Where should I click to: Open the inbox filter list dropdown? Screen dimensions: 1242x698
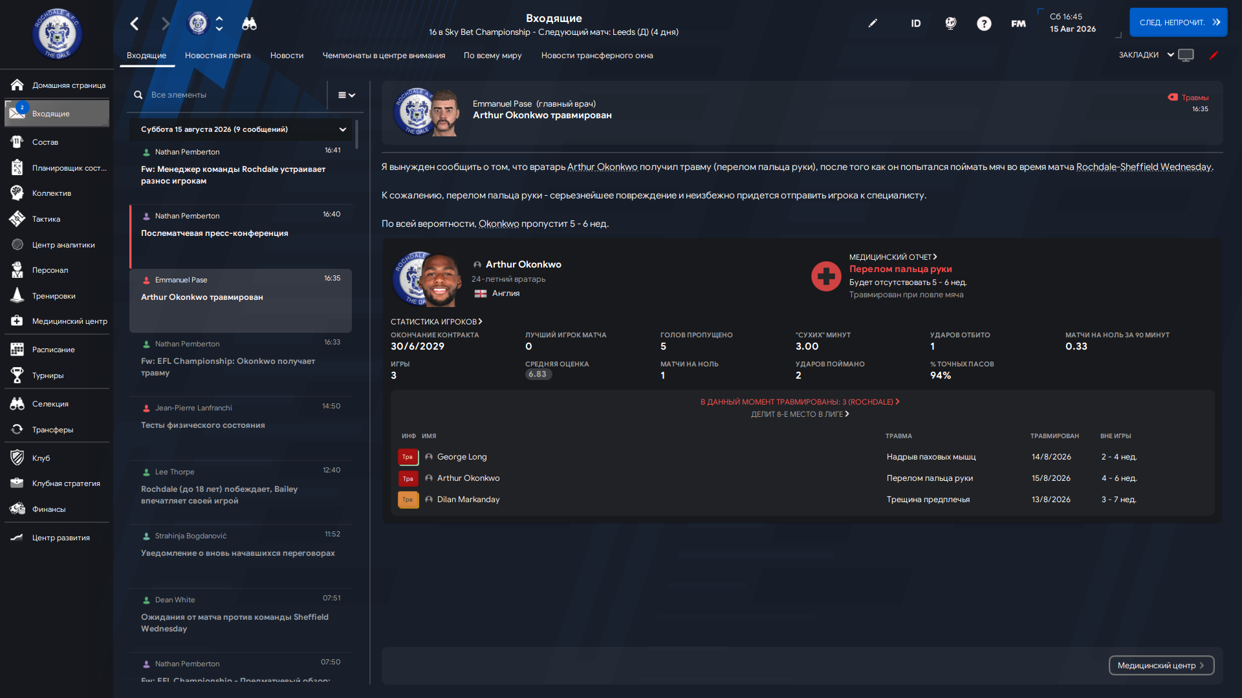[347, 95]
